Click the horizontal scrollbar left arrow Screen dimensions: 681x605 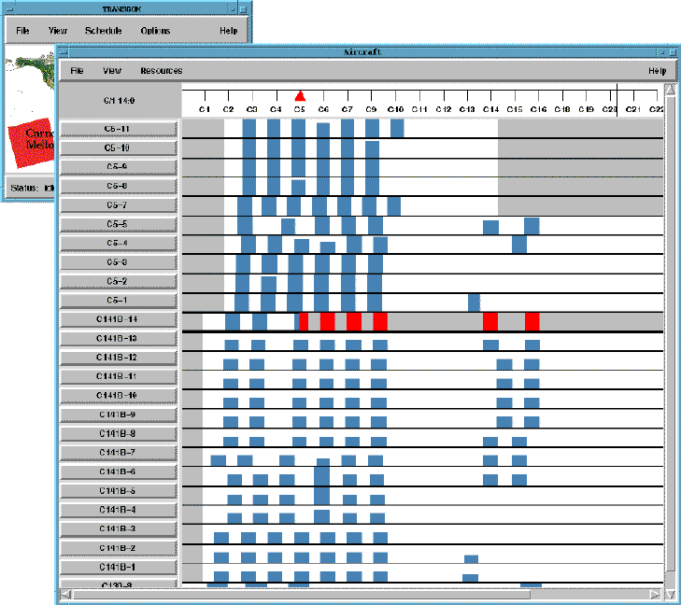pos(64,593)
